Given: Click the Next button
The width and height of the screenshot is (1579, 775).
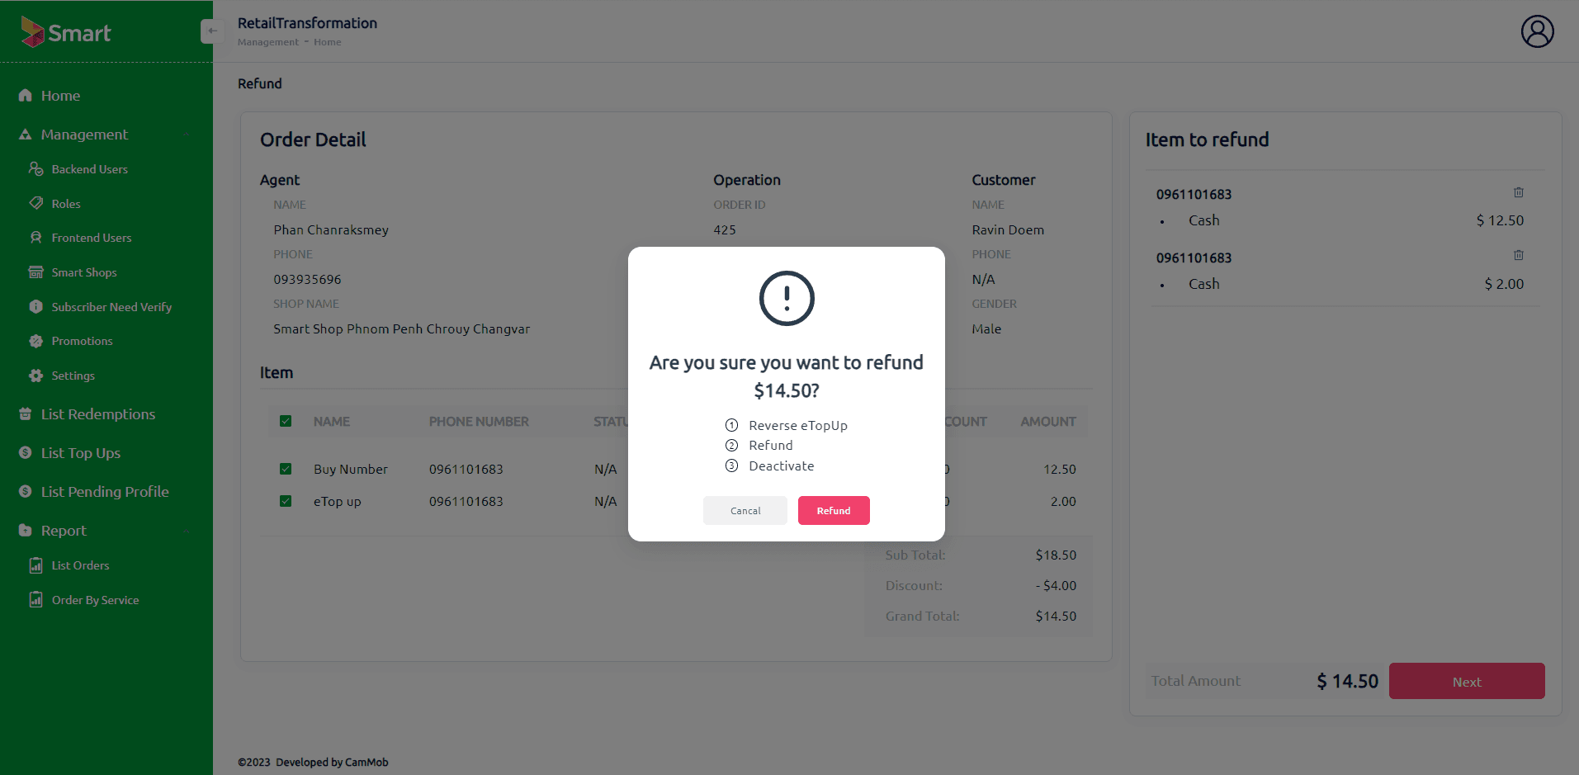Looking at the screenshot, I should tap(1467, 681).
